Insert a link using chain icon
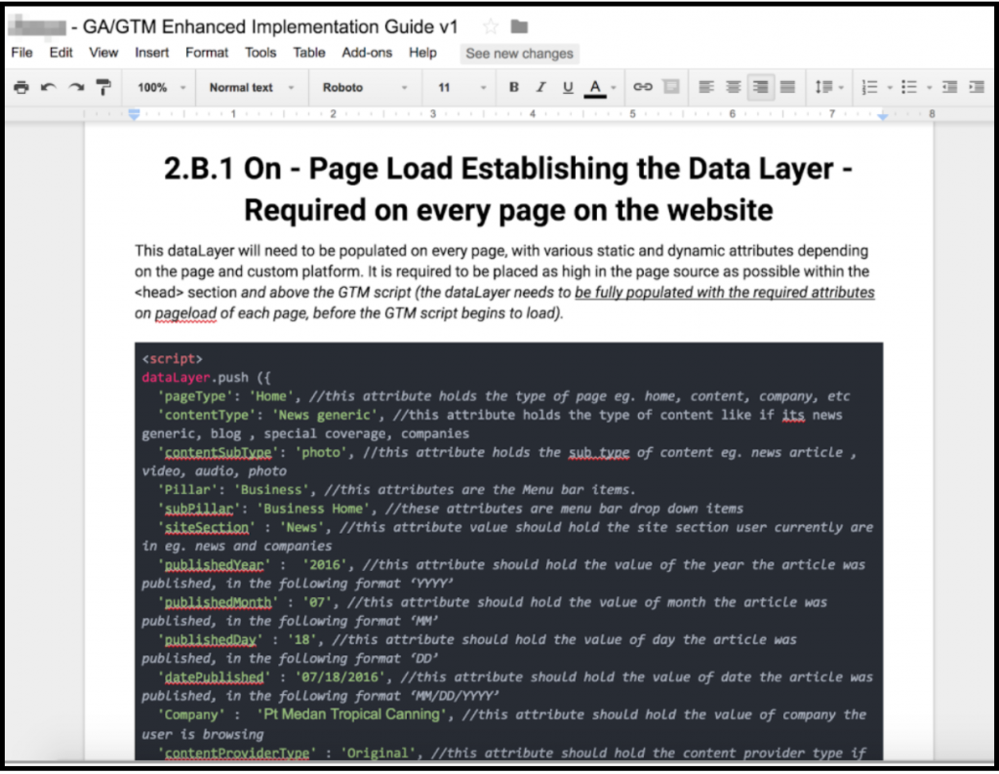The height and width of the screenshot is (774, 999). tap(643, 88)
